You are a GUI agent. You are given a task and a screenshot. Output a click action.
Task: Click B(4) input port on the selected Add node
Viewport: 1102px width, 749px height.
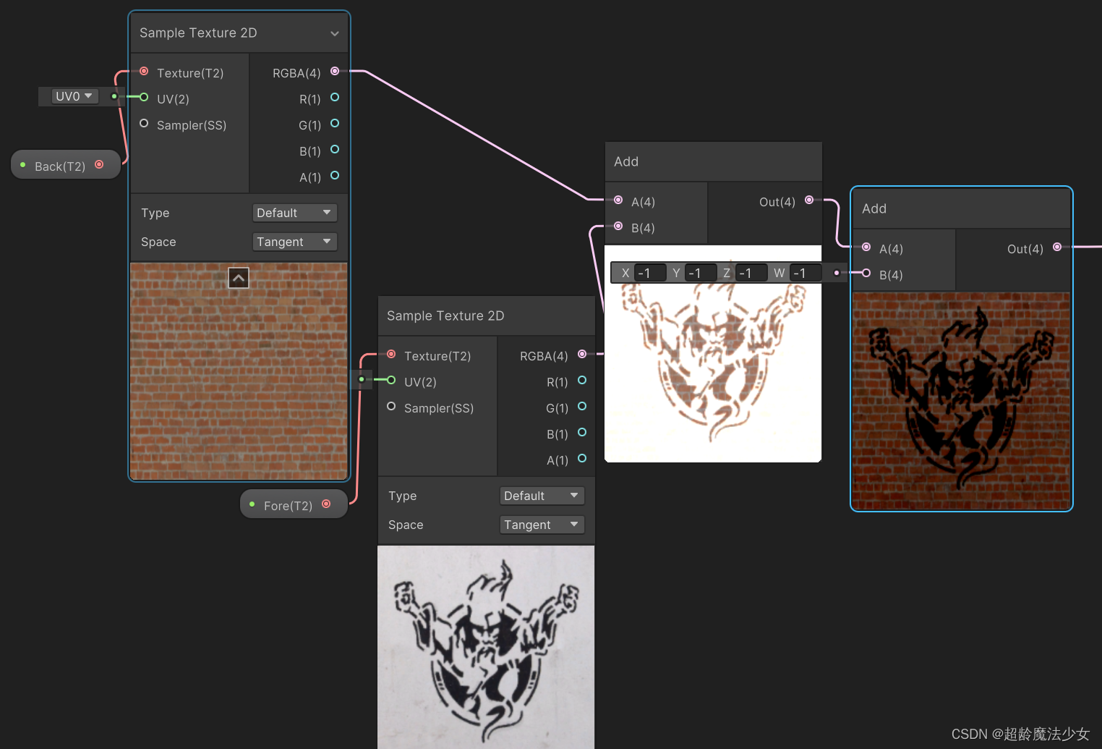tap(866, 273)
